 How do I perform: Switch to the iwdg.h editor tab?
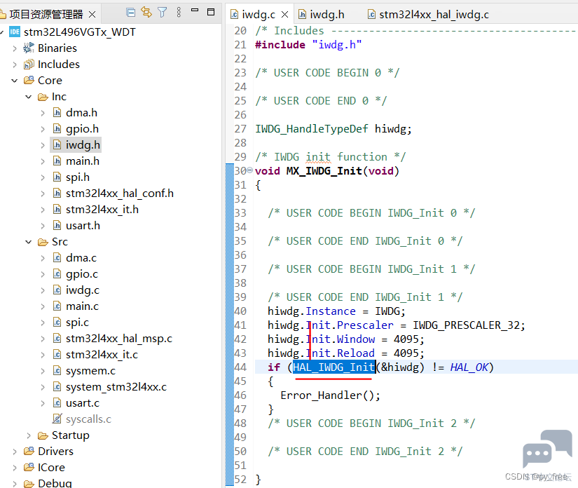(x=322, y=15)
